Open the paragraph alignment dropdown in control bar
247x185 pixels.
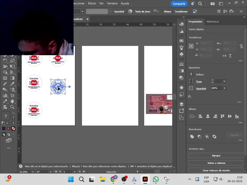pyautogui.click(x=156, y=11)
